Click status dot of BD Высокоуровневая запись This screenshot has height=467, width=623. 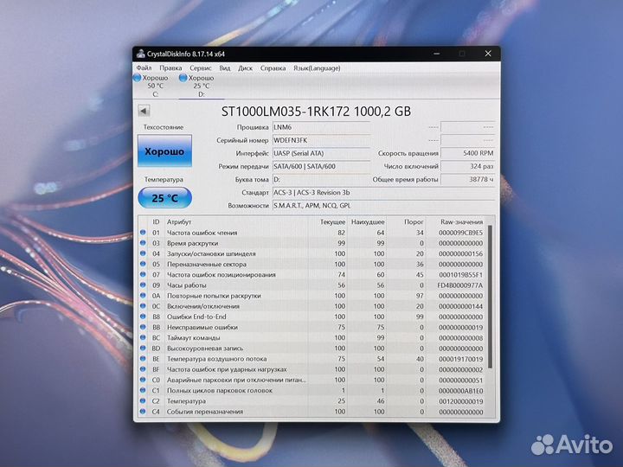(143, 349)
